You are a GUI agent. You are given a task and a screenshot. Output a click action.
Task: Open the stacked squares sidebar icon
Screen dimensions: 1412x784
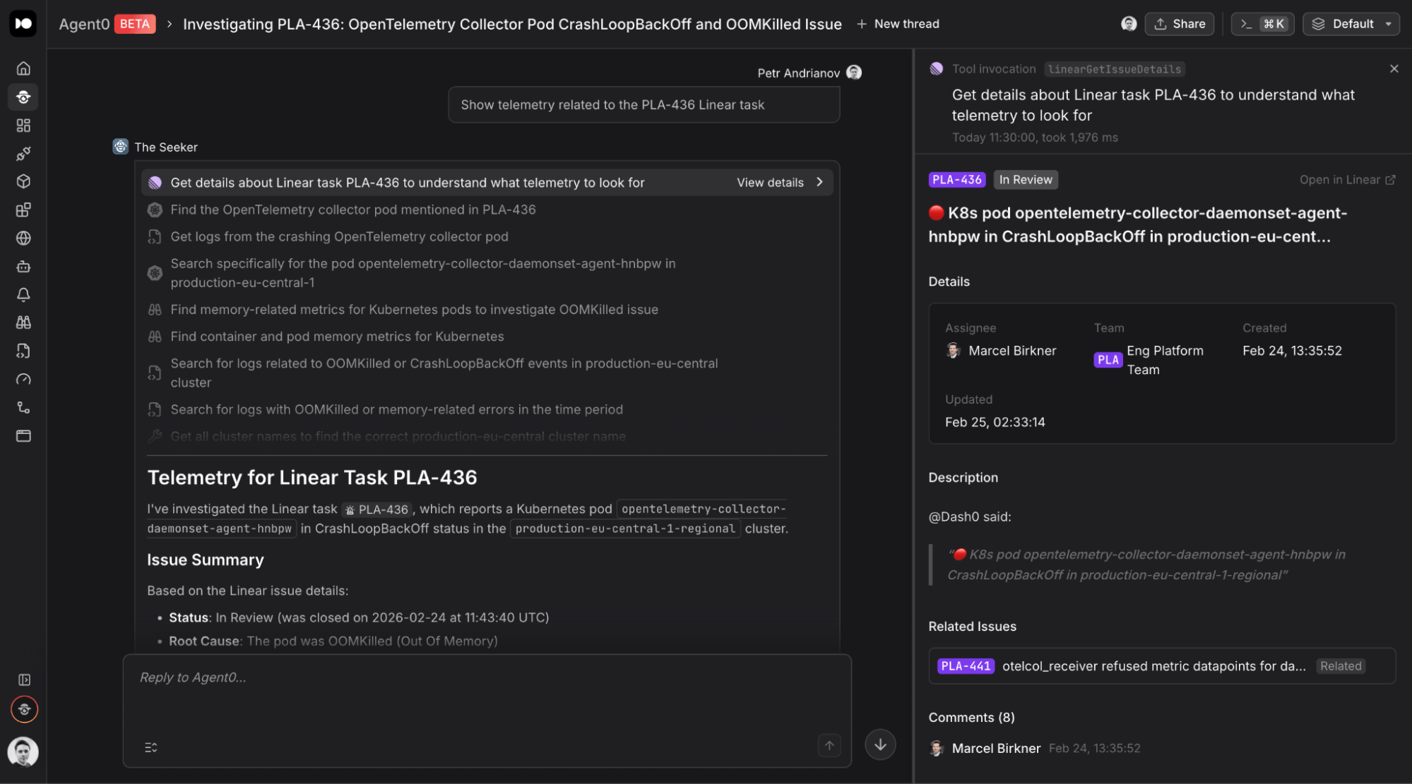tap(23, 210)
